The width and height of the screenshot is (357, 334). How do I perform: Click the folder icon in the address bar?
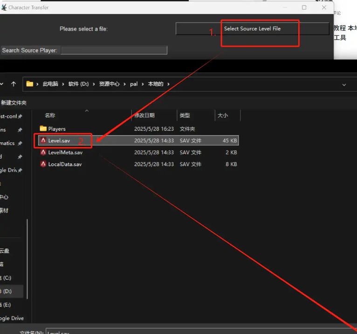tap(30, 84)
